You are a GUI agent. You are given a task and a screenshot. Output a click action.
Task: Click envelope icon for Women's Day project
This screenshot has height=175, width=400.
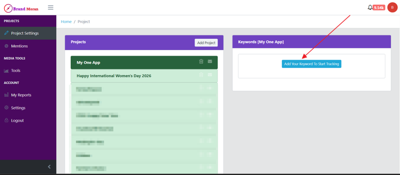(210, 75)
